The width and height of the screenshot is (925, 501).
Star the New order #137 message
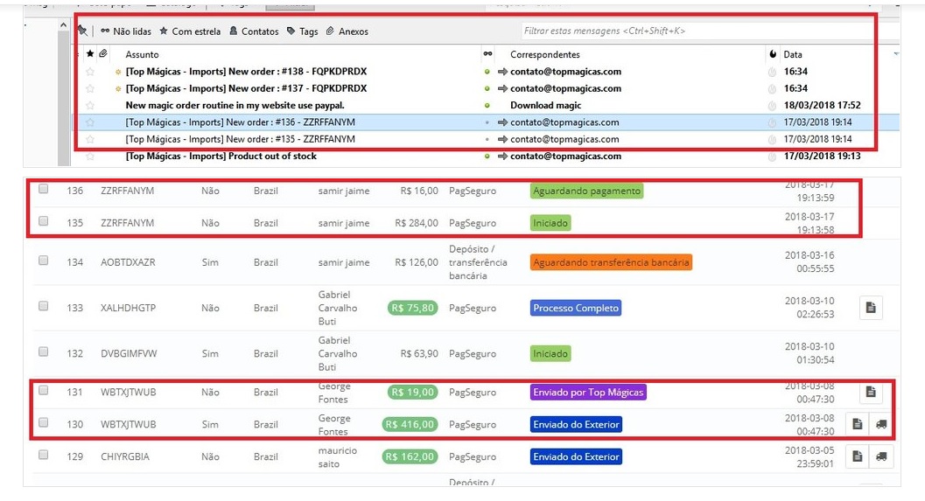(90, 88)
